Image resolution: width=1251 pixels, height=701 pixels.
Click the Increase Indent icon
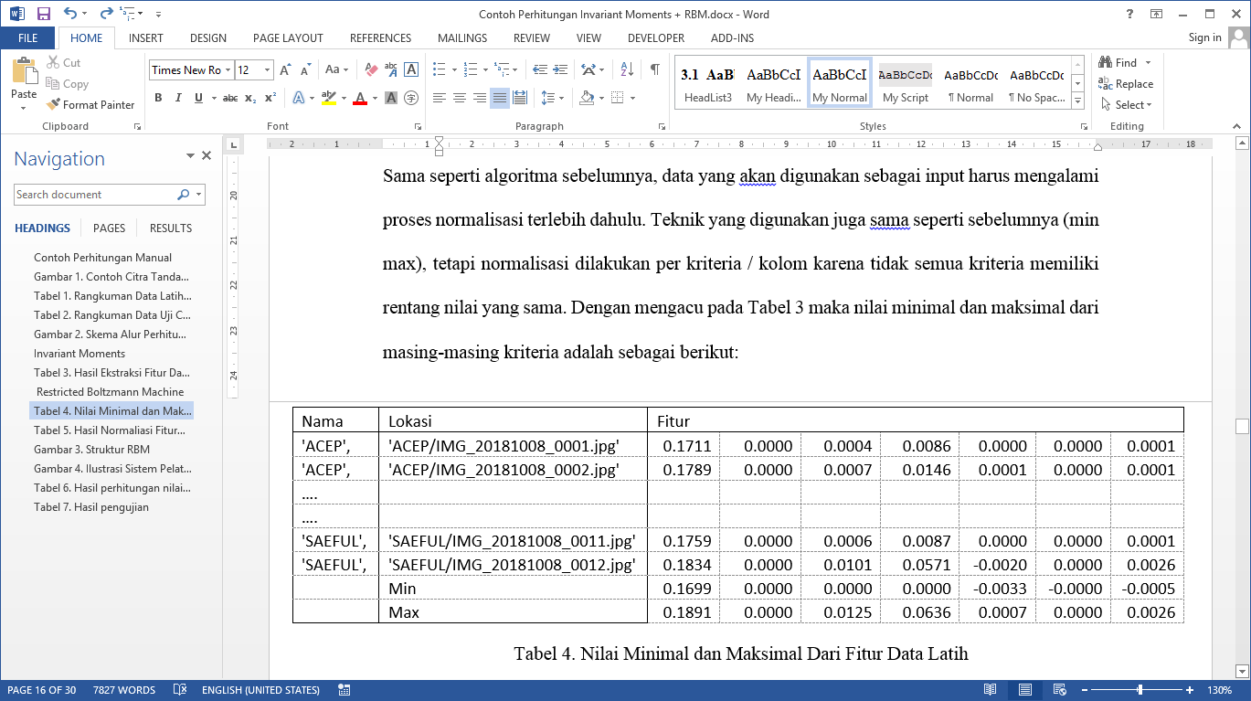point(559,69)
